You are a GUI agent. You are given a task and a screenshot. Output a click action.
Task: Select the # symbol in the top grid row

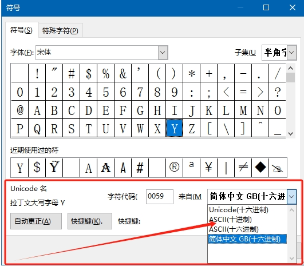point(72,73)
